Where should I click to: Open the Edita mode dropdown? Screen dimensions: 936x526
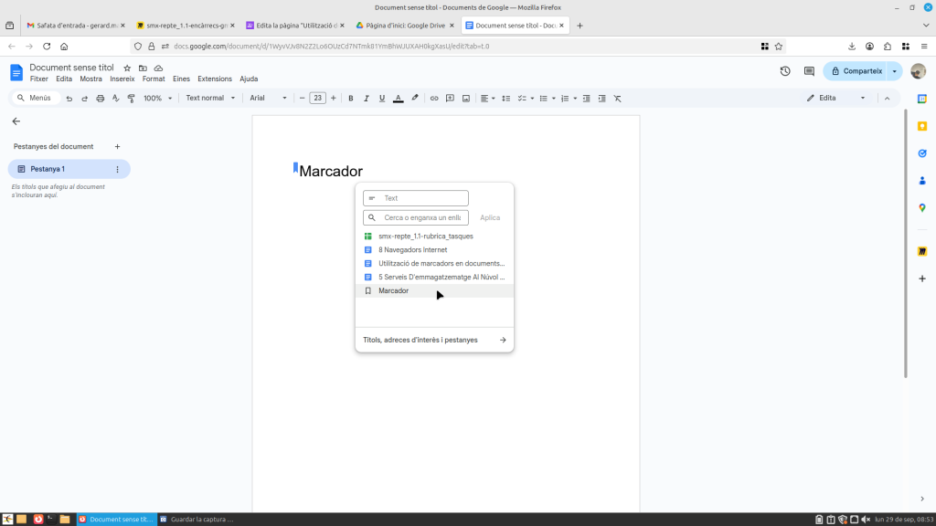pos(835,98)
